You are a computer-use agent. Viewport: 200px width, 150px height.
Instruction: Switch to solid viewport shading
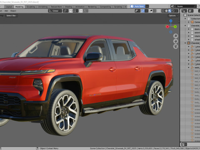tap(166, 11)
